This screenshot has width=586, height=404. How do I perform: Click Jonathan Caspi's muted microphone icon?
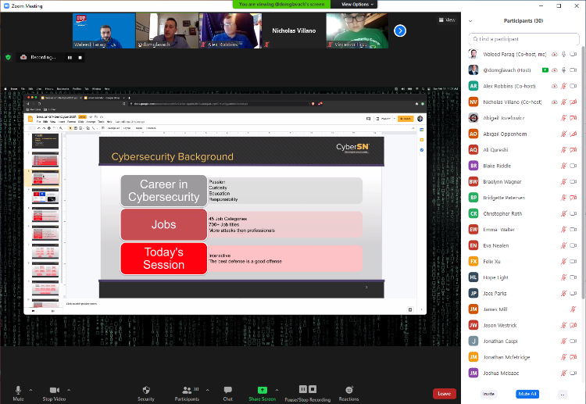(563, 341)
